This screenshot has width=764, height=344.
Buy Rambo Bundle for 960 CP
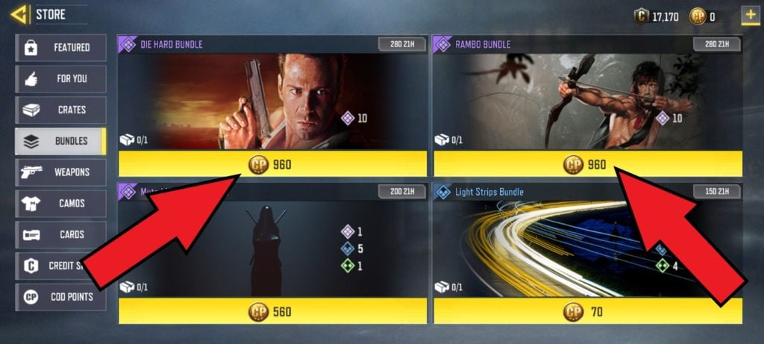coord(588,164)
